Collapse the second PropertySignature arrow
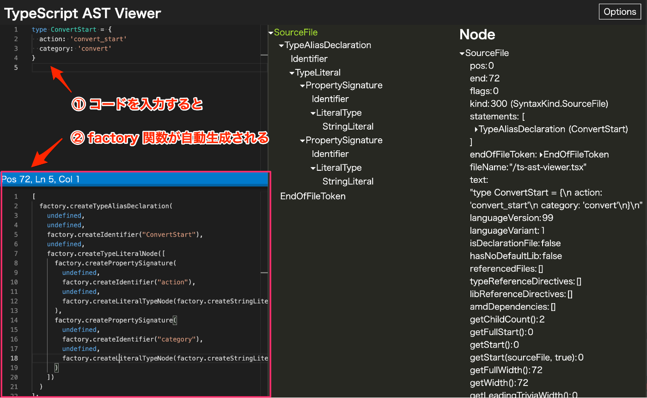The height and width of the screenshot is (398, 647). point(302,140)
